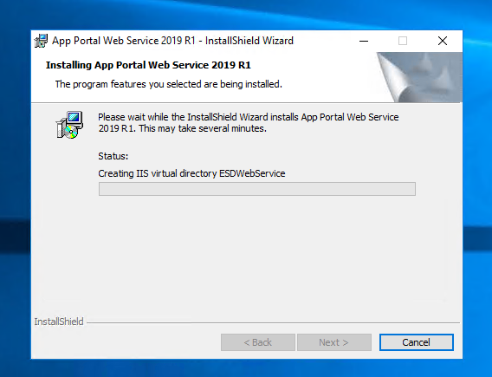Click the installer icon in title bar
This screenshot has height=377, width=492.
pyautogui.click(x=41, y=41)
